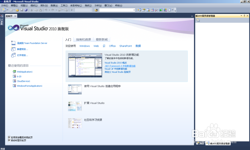The image size is (250, 150).
Task: Disable 启动时显示此页 checkbox
Action: click(9, 140)
